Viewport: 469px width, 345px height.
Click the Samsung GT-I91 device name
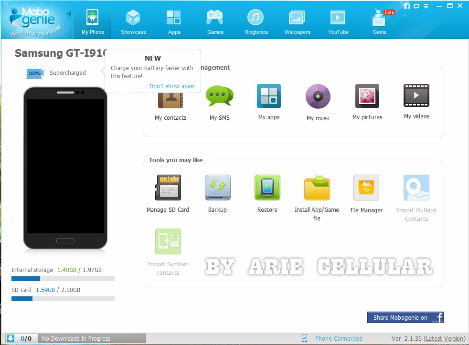(61, 53)
